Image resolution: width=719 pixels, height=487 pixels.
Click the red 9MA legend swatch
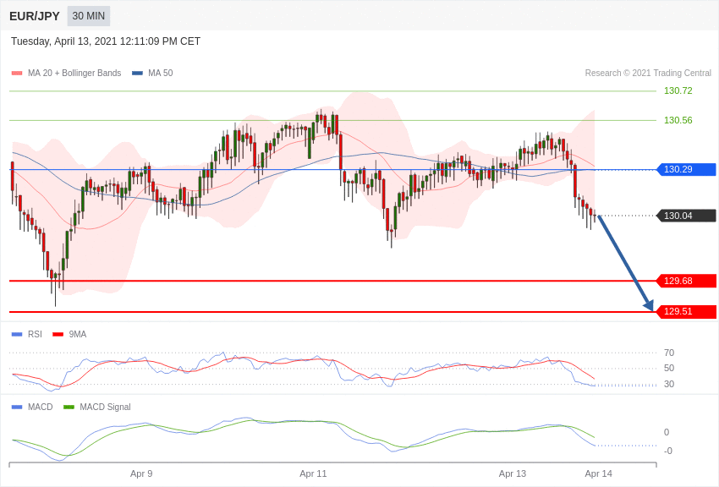pos(58,335)
